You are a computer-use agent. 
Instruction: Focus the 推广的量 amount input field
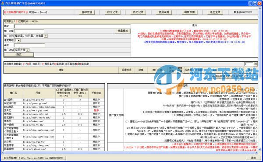pos(29,31)
